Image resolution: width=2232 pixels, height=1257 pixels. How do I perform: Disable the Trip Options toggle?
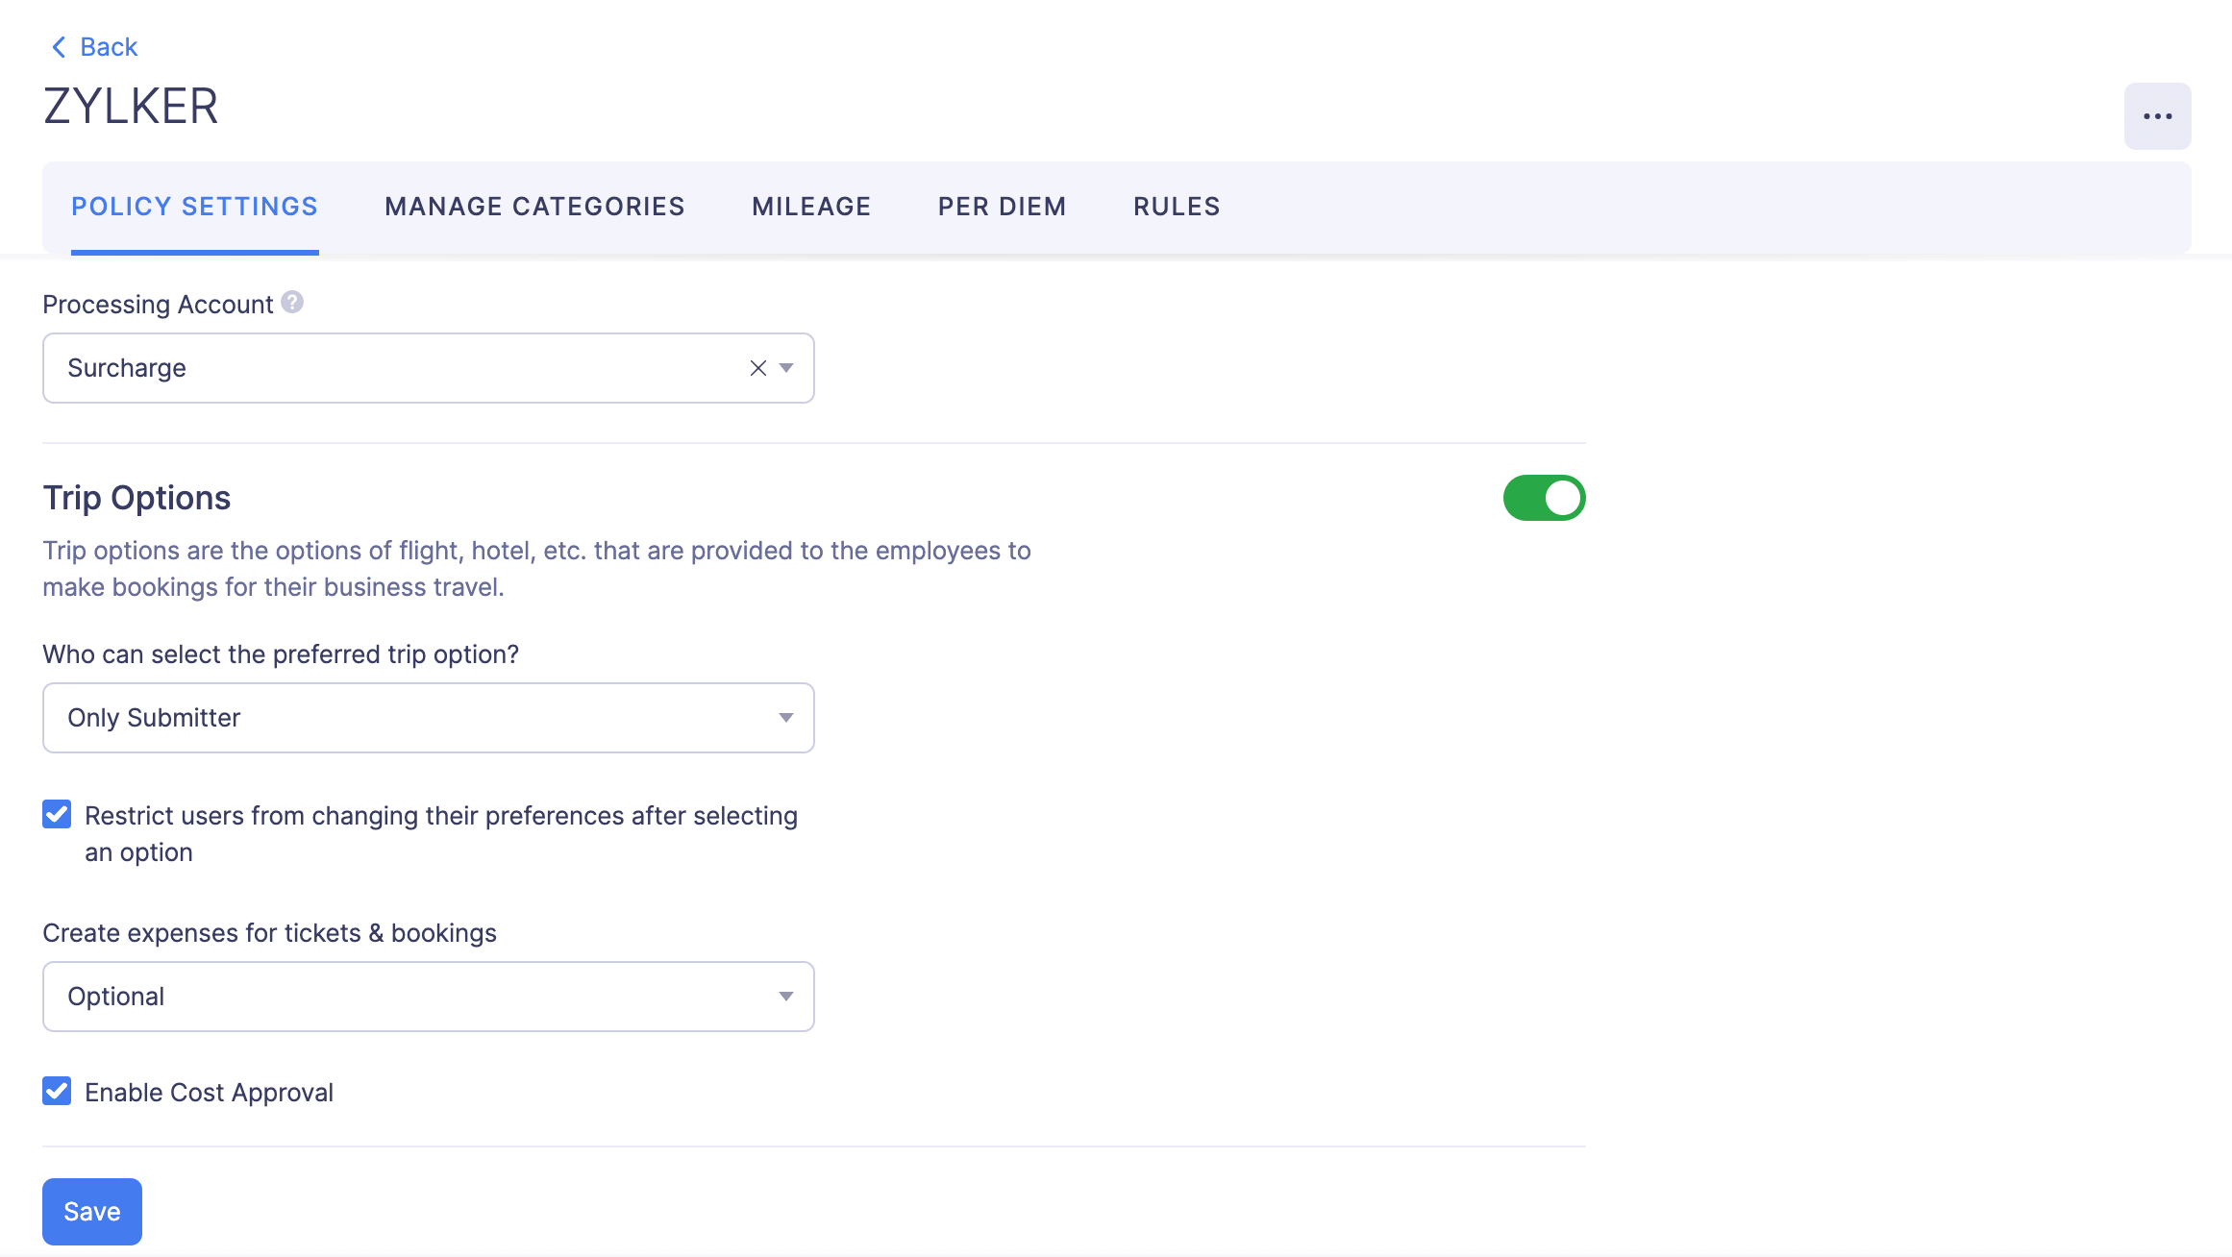(1543, 498)
